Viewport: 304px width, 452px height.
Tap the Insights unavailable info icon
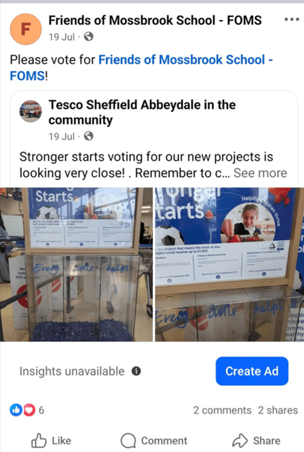(x=136, y=371)
